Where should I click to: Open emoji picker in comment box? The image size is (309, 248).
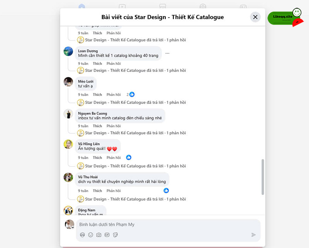pos(90,235)
